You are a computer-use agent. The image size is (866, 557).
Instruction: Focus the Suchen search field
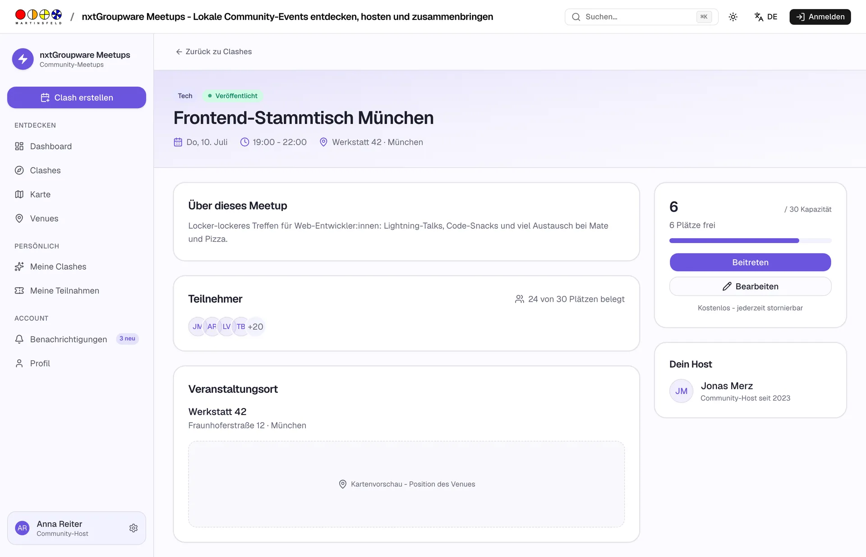641,17
